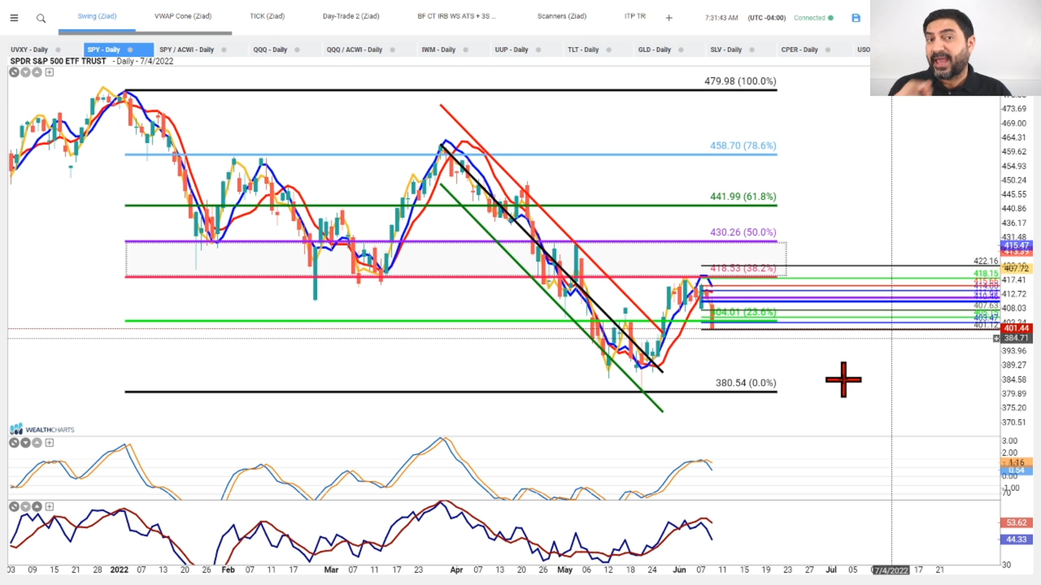Toggle the dot on UVXY - Daily tab
The height and width of the screenshot is (585, 1041).
tap(58, 50)
